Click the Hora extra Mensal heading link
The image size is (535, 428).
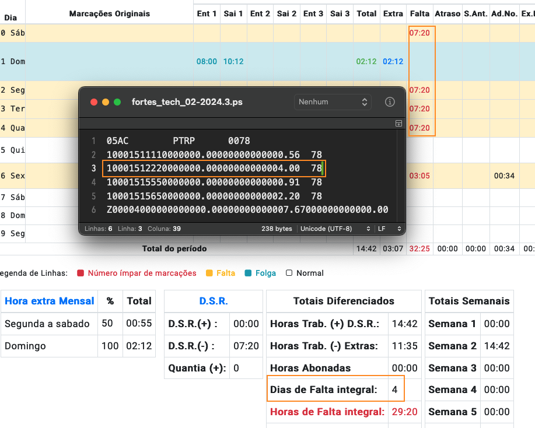(50, 301)
